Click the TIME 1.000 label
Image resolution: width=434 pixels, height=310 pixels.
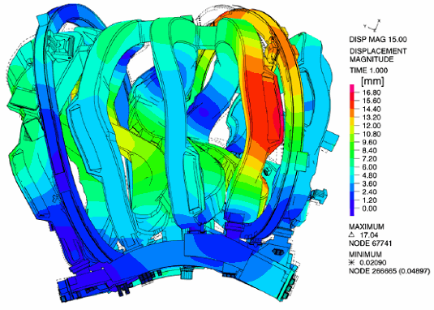tap(368, 71)
